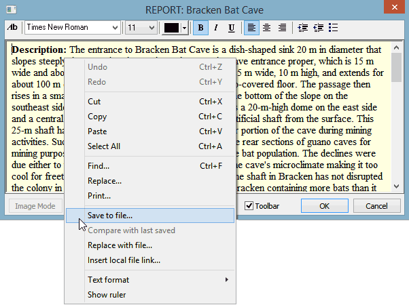Click the Ab font style icon
The image size is (409, 305).
[13, 28]
